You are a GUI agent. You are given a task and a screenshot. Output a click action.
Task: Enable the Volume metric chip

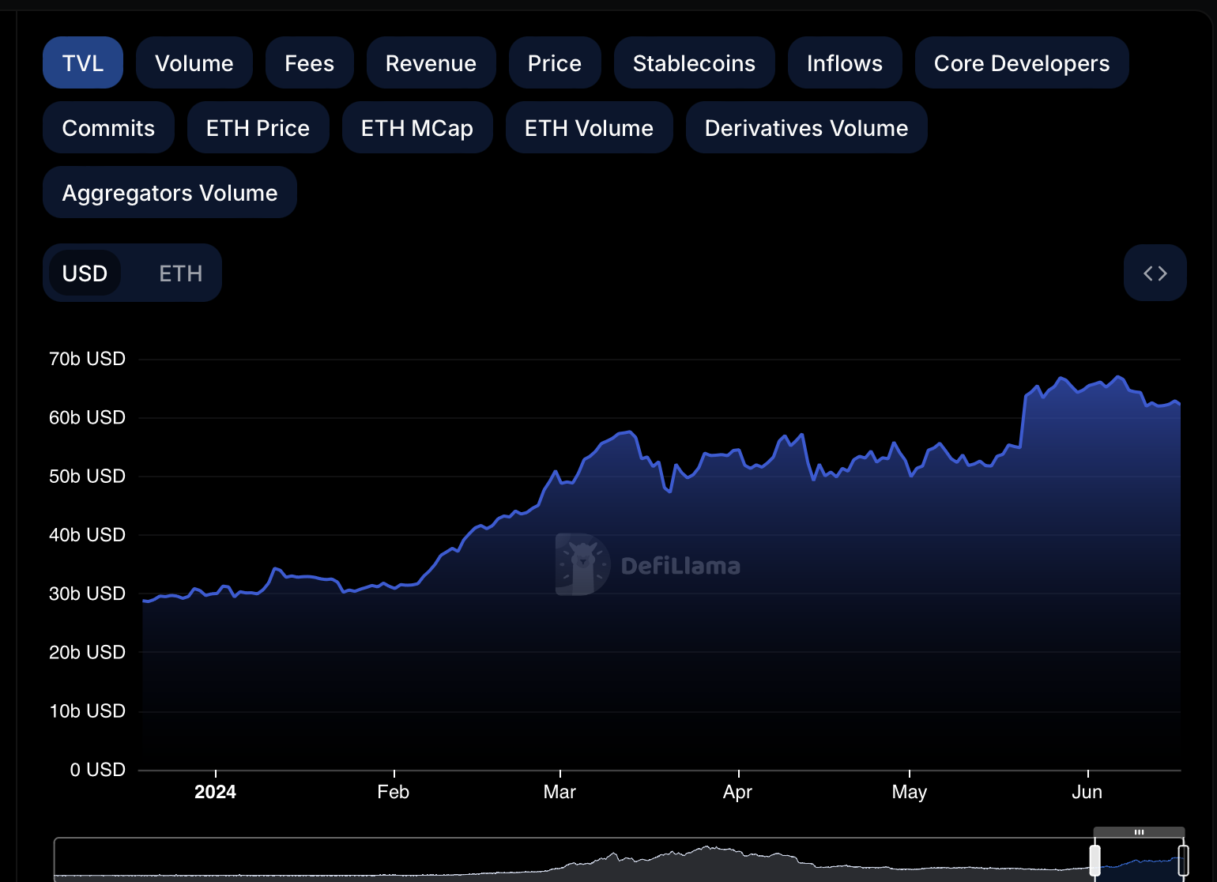point(194,62)
